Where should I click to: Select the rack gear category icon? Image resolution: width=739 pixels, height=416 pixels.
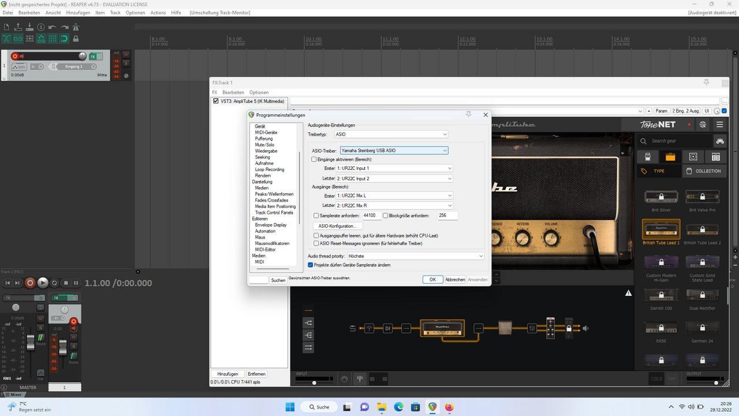tap(716, 157)
